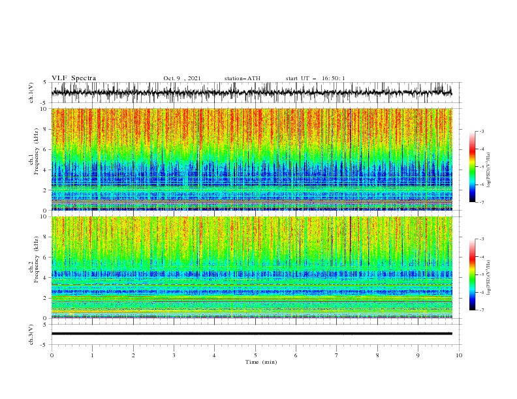Click time axis tick label "3"
The height and width of the screenshot is (399, 517).
pos(174,355)
